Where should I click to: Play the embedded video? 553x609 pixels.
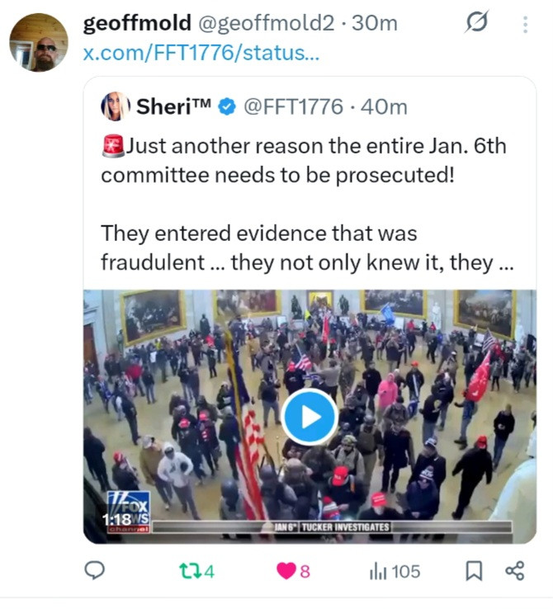(310, 417)
